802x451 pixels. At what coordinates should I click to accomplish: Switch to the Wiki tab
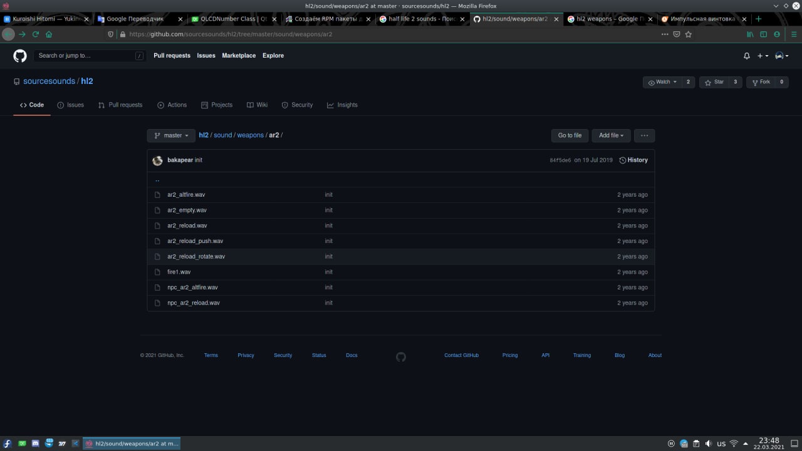pos(258,105)
